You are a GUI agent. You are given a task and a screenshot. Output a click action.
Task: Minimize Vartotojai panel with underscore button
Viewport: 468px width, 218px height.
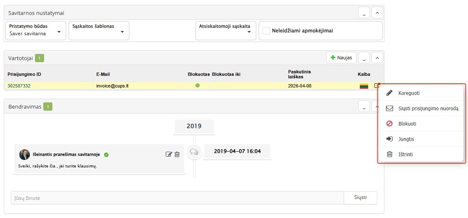tap(364, 58)
